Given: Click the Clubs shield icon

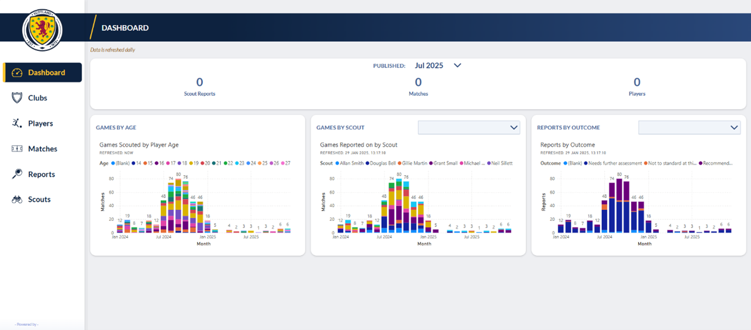Looking at the screenshot, I should (17, 98).
